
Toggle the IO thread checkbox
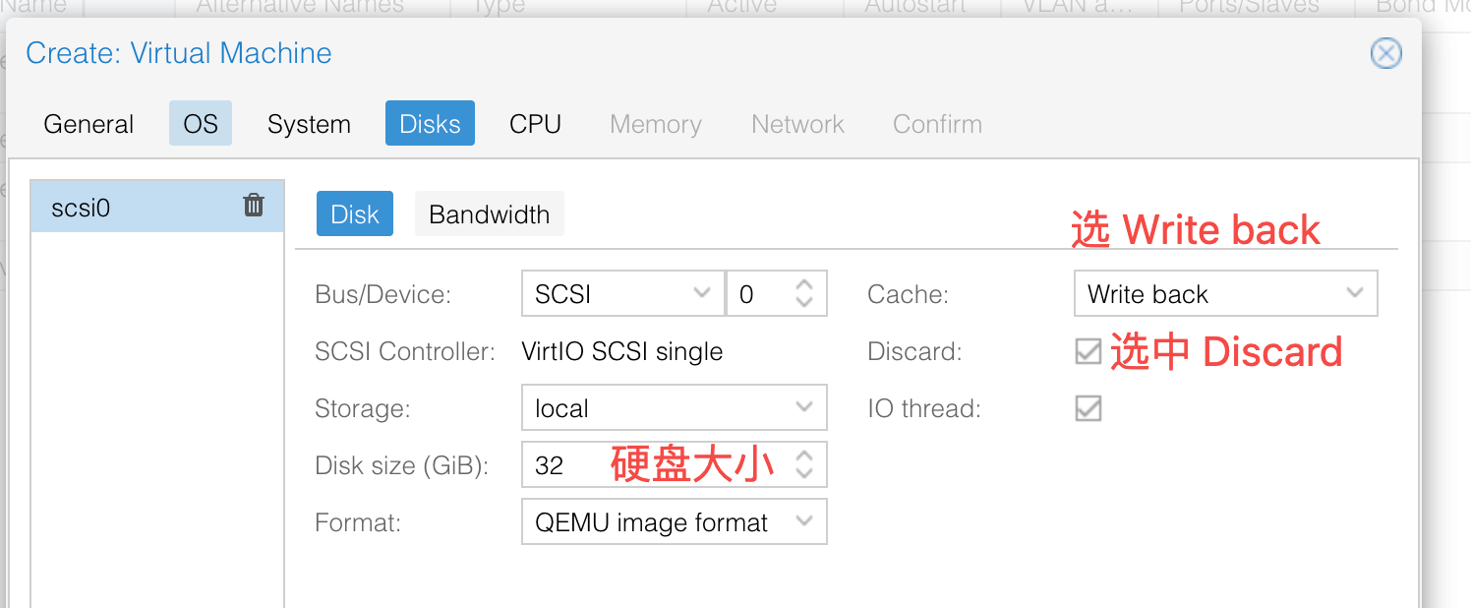(x=1088, y=408)
